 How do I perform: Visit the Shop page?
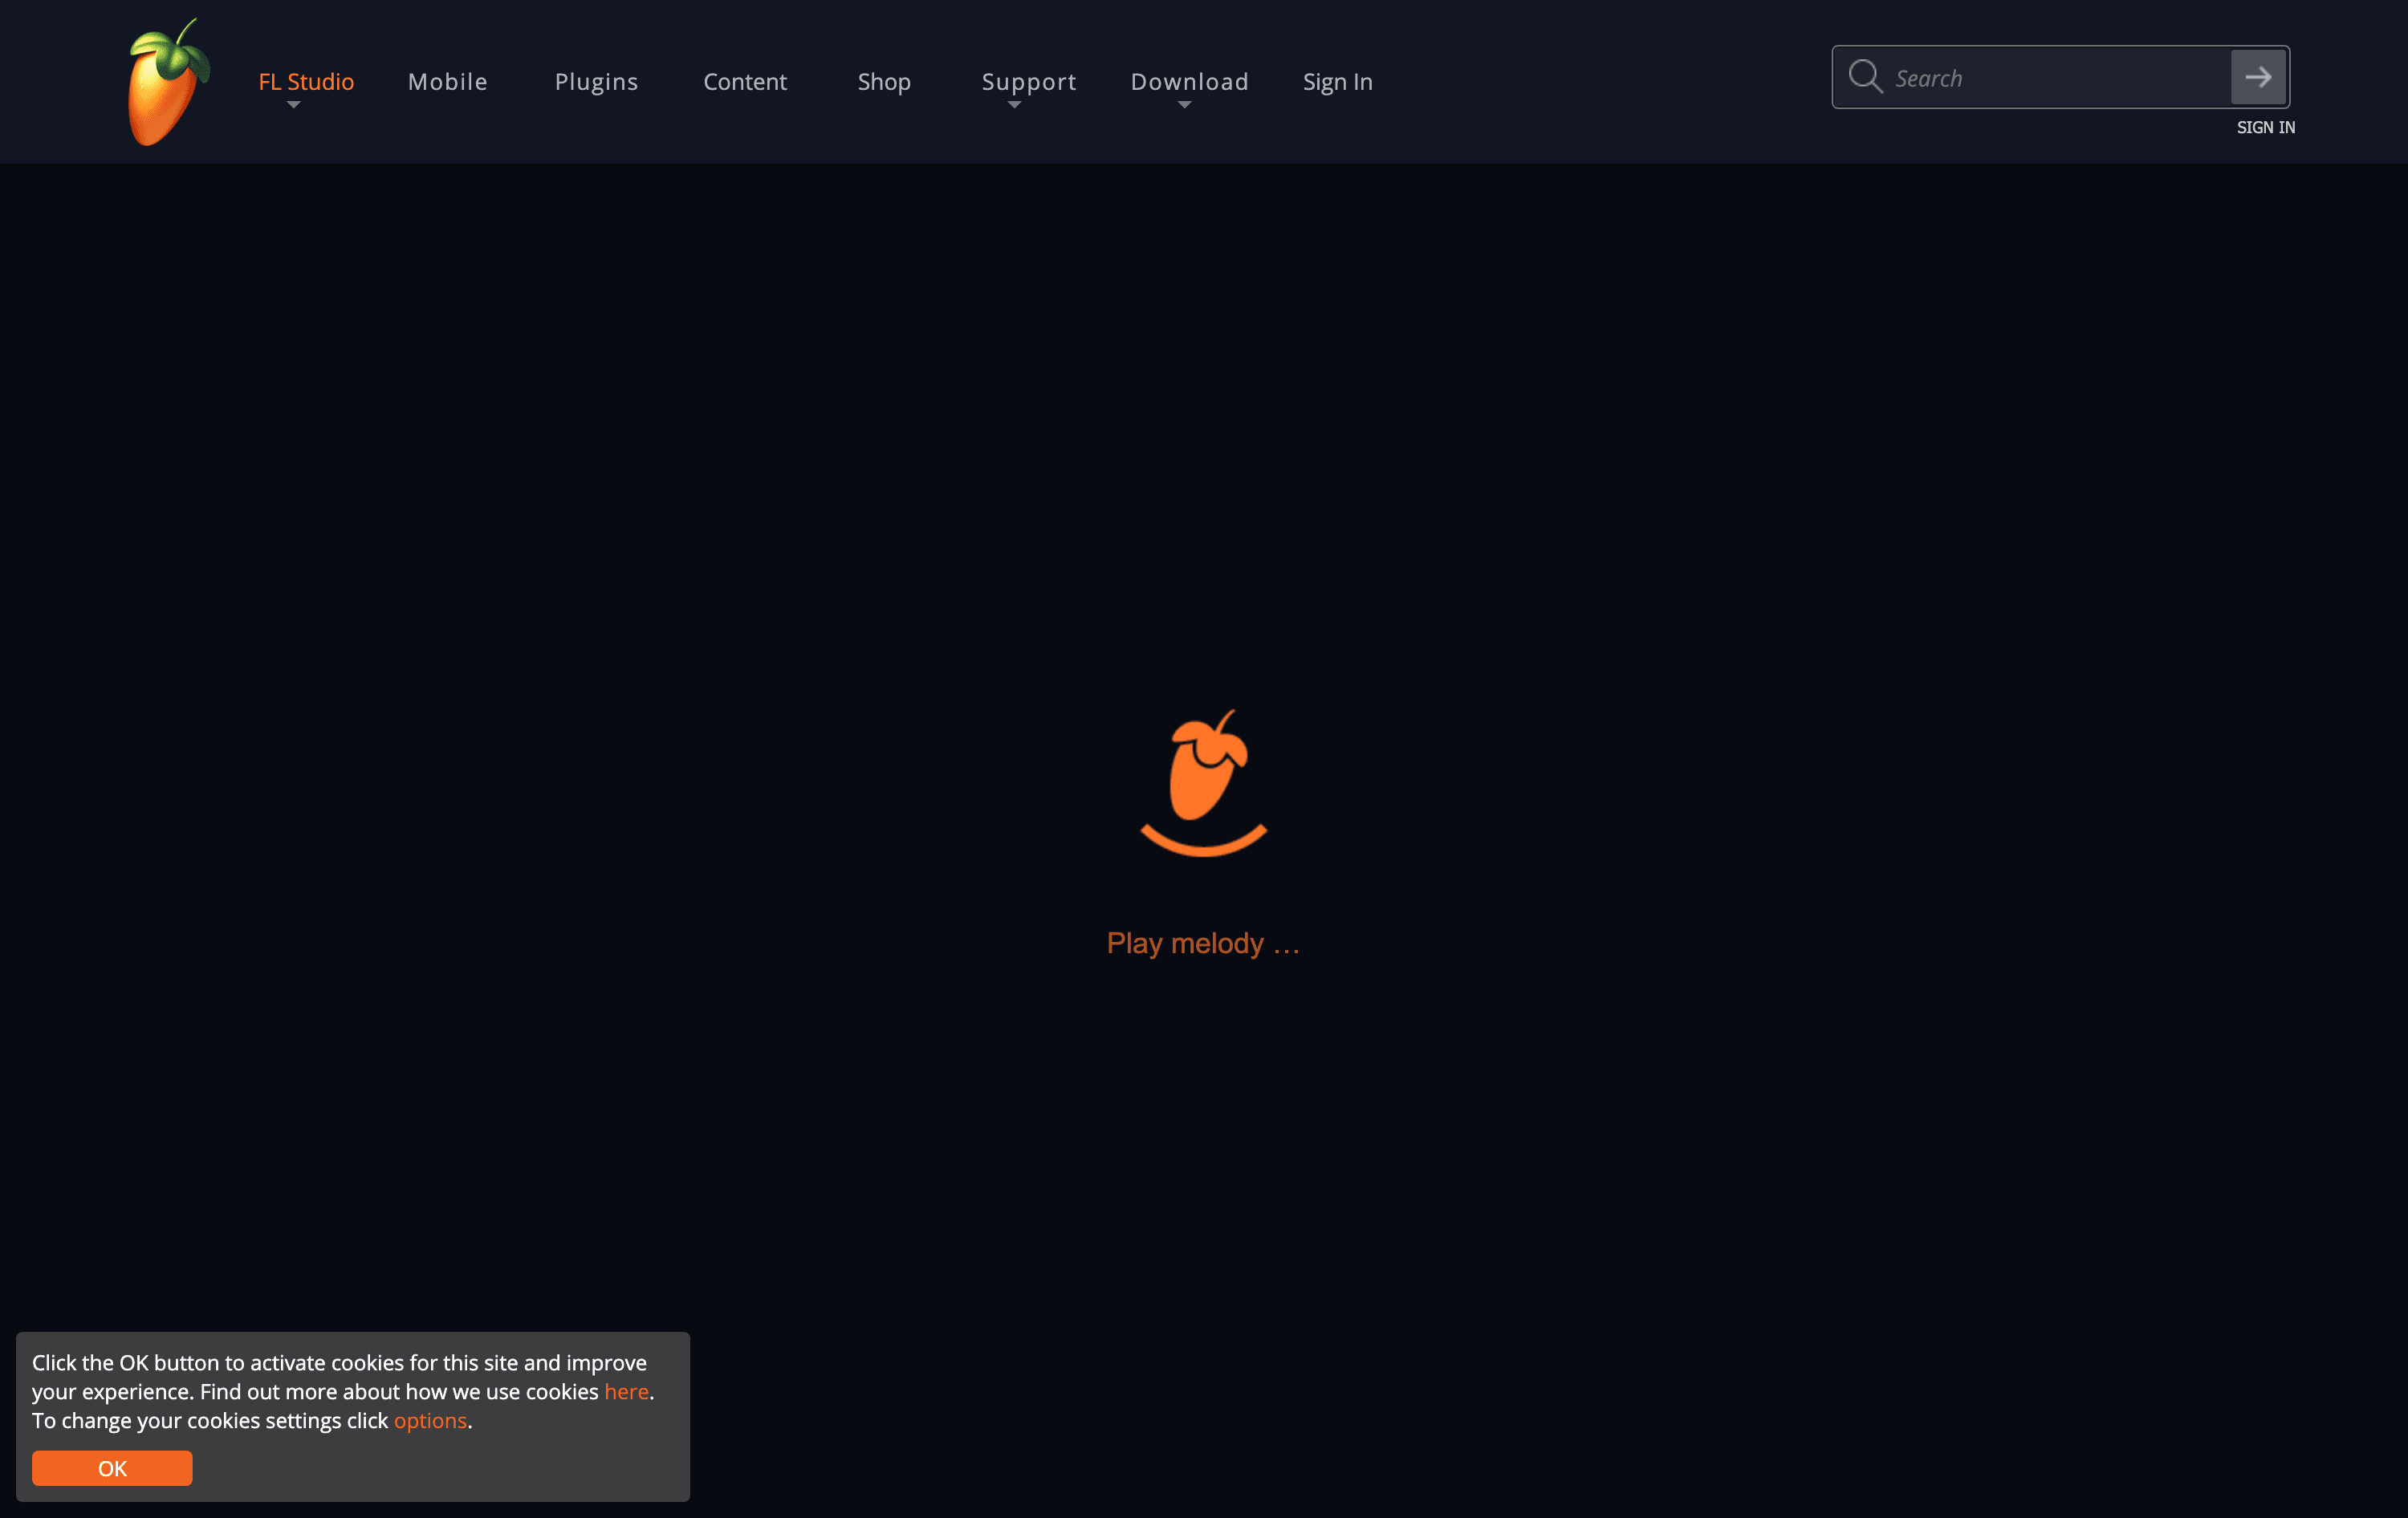point(884,82)
